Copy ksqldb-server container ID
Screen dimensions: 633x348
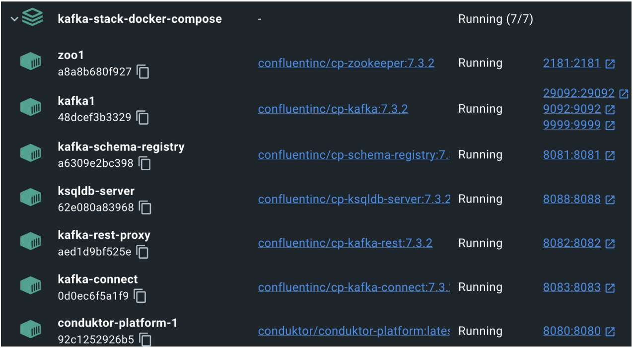pos(145,208)
